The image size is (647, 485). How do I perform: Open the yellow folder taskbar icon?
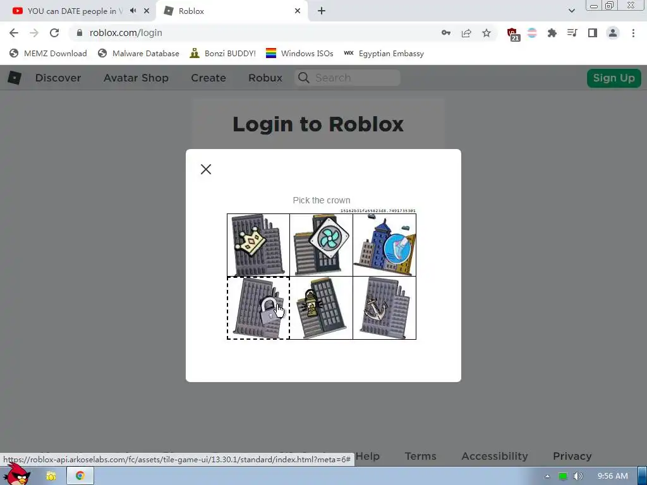pos(51,476)
